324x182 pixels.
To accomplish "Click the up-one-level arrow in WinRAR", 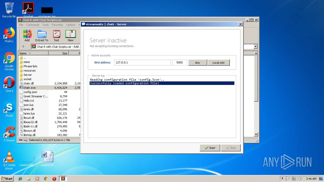I will tap(23, 47).
